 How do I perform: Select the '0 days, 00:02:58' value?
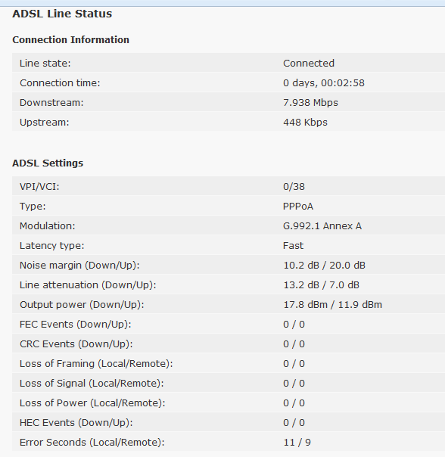click(x=324, y=83)
